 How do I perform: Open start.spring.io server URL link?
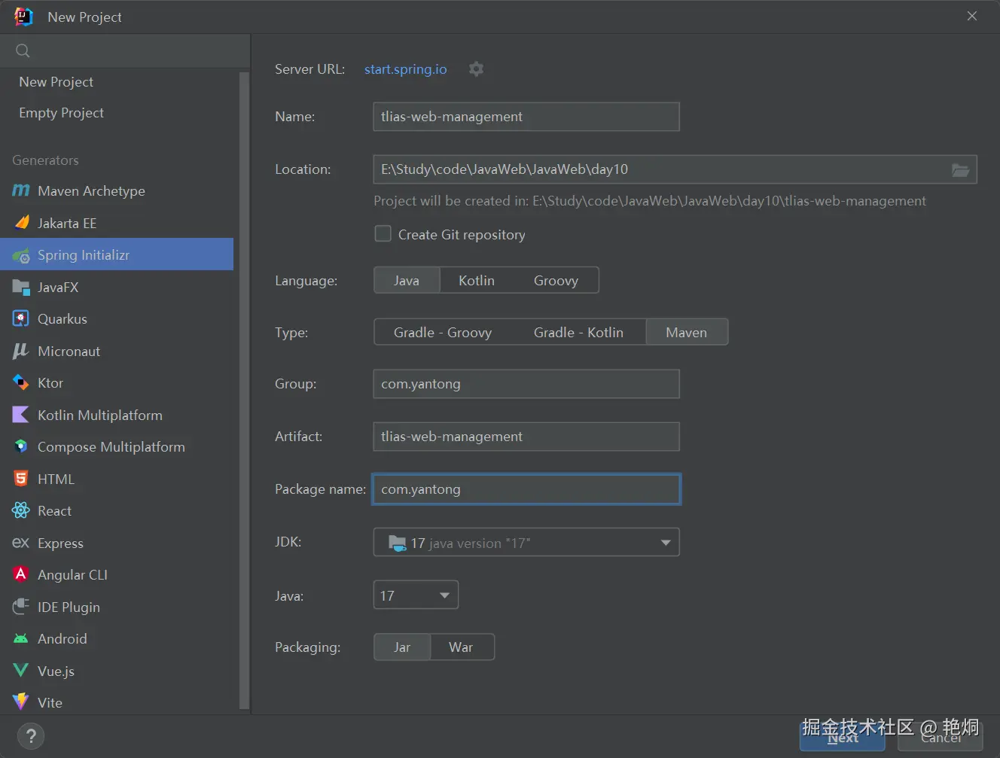(x=405, y=69)
